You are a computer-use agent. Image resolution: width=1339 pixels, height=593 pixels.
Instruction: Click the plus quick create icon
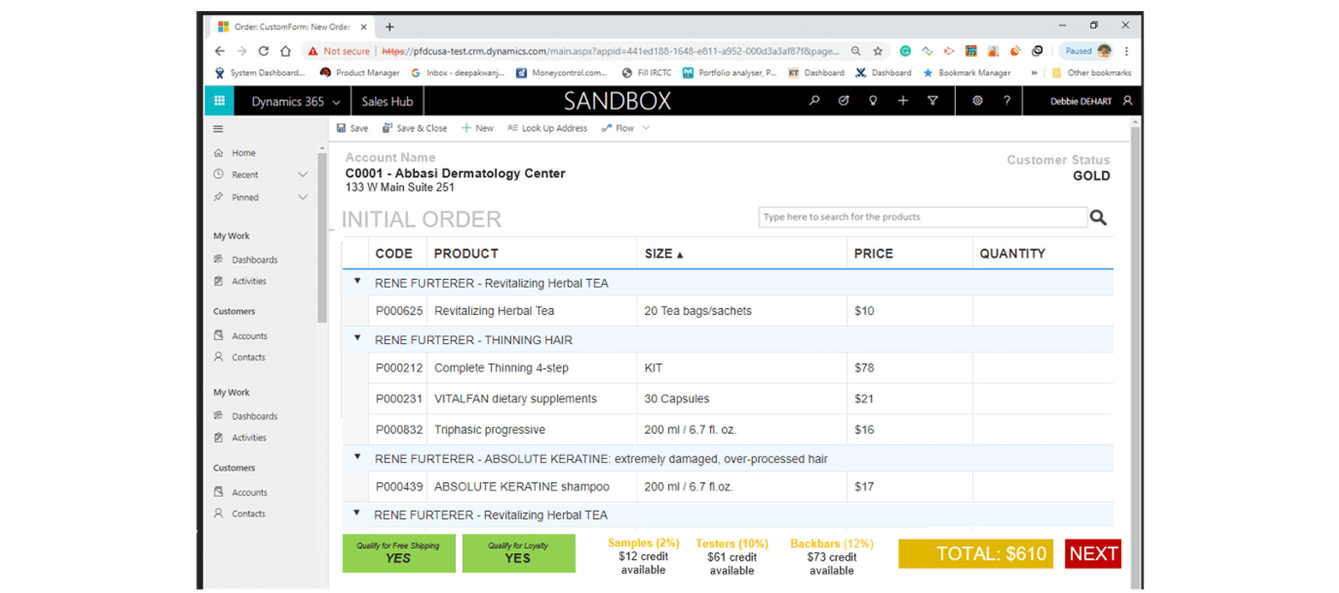click(903, 101)
